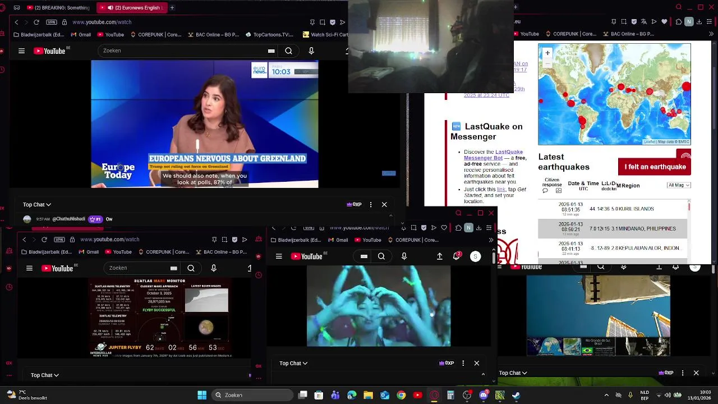This screenshot has height=404, width=718.
Task: Open Discord from the taskbar
Action: [484, 395]
